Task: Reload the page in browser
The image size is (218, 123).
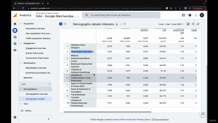Action: point(23,8)
